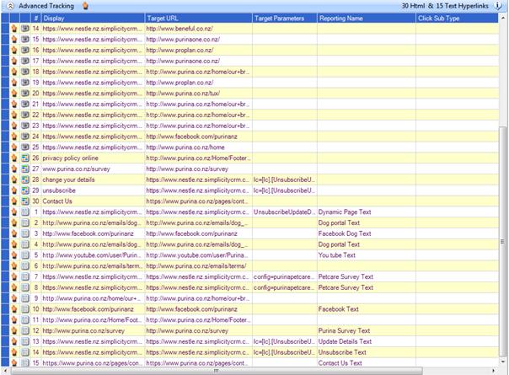
Task: Click tracking hand icon of www.purina.co.nz/survey row 27
Action: pos(14,169)
